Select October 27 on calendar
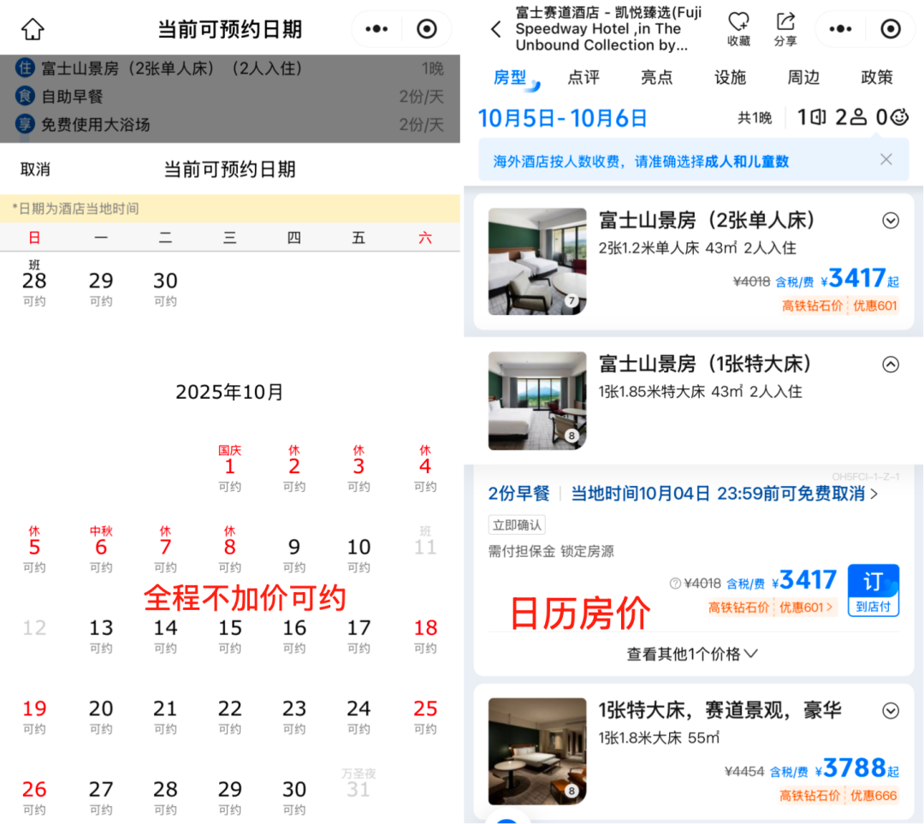The height and width of the screenshot is (824, 924). [101, 797]
